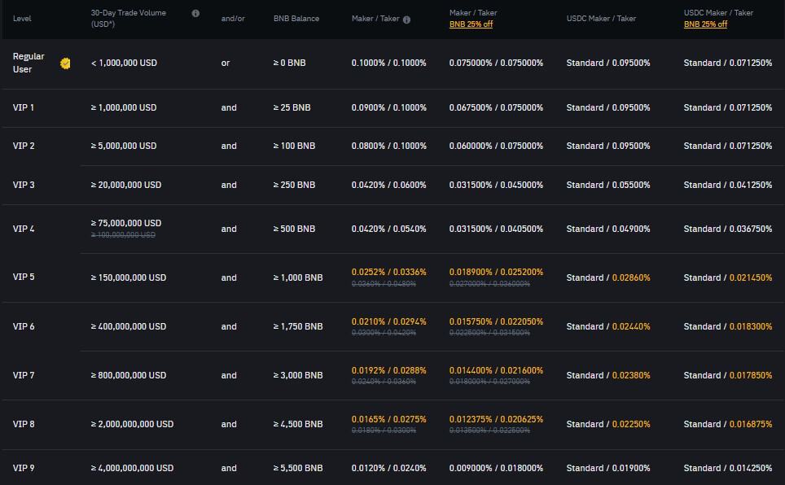This screenshot has height=485, width=785.
Task: Click the '≥ 4,500 BNB' balance cell
Action: point(298,424)
